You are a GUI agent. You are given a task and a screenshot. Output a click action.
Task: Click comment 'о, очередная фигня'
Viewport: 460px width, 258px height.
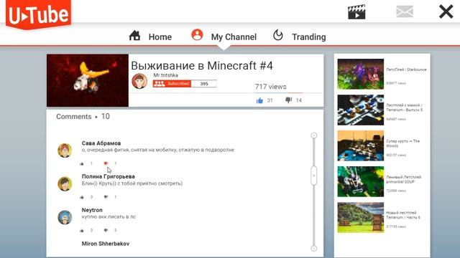point(158,150)
